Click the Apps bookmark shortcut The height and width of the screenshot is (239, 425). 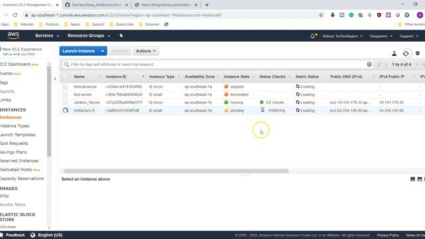(x=5, y=25)
